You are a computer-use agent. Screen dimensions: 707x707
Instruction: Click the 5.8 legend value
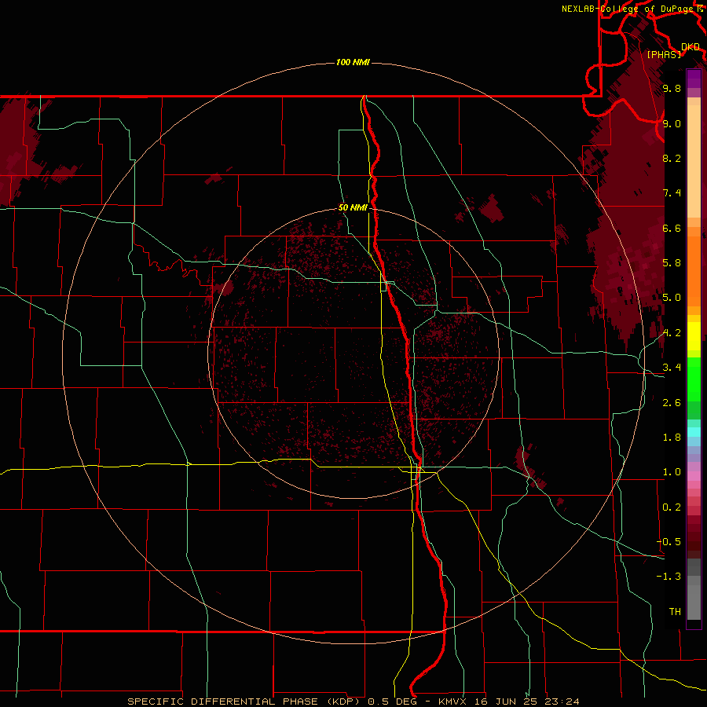click(x=672, y=263)
